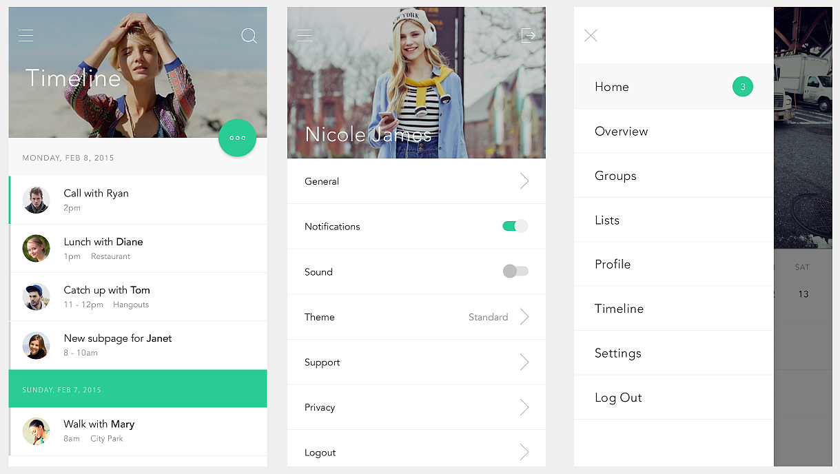
Task: Open the Call with Ryan event
Action: [x=138, y=200]
